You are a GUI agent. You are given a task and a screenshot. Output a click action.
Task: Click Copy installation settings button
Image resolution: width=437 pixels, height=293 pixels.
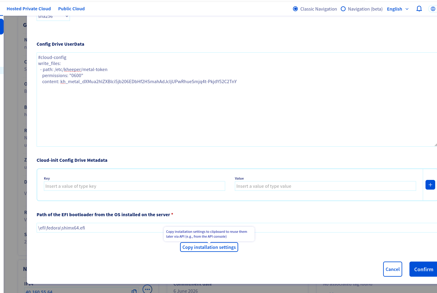coord(209,247)
